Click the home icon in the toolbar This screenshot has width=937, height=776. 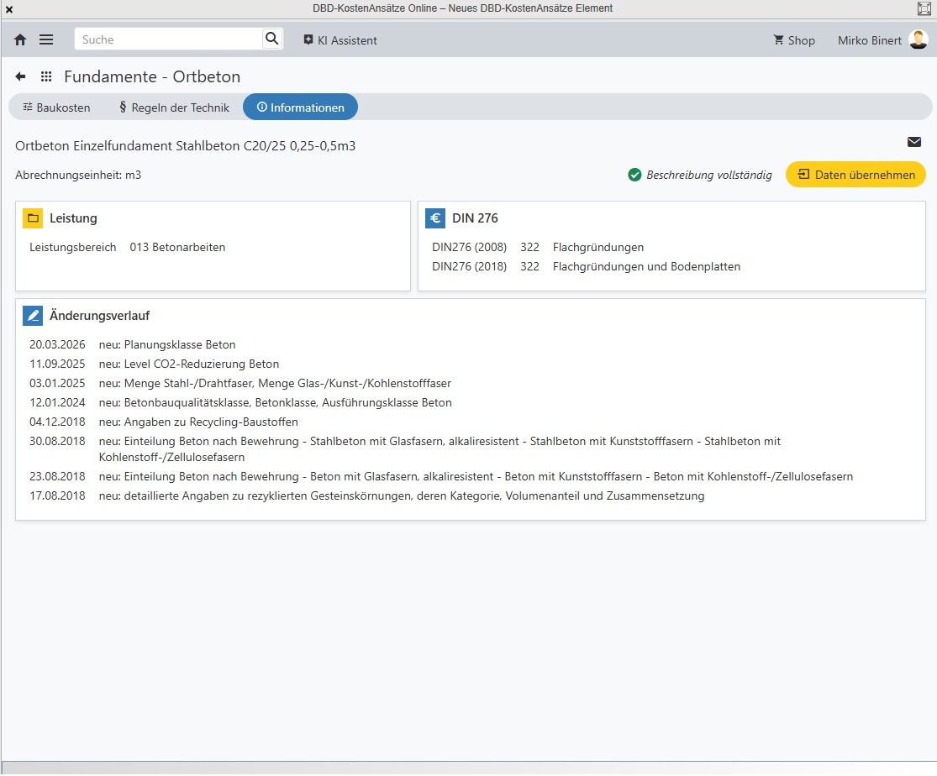tap(20, 39)
